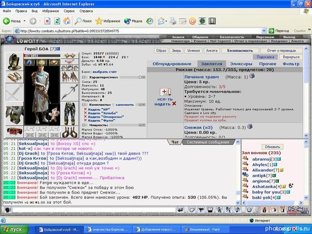Click the middle ring slot

pyautogui.click(x=70, y=68)
